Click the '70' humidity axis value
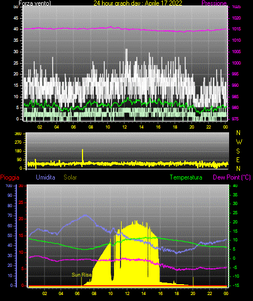253x301 pixels. tap(10, 215)
